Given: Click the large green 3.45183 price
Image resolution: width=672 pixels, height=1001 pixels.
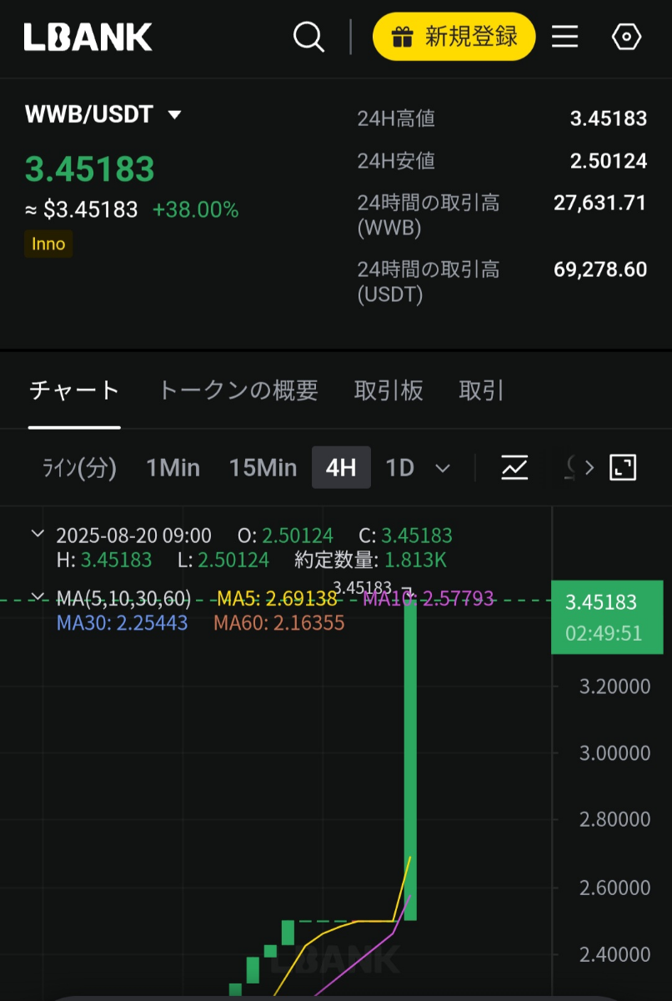Looking at the screenshot, I should click(x=90, y=169).
